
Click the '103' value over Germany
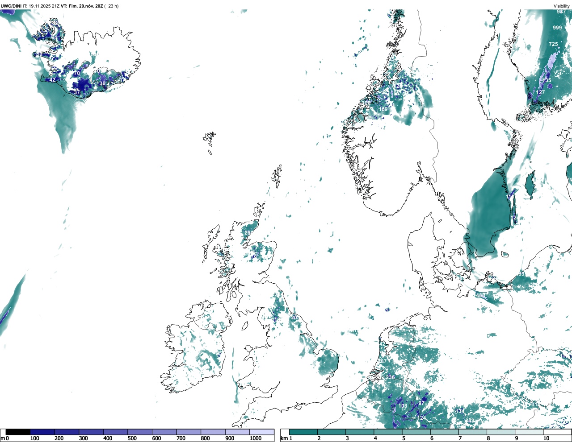[x=403, y=406]
